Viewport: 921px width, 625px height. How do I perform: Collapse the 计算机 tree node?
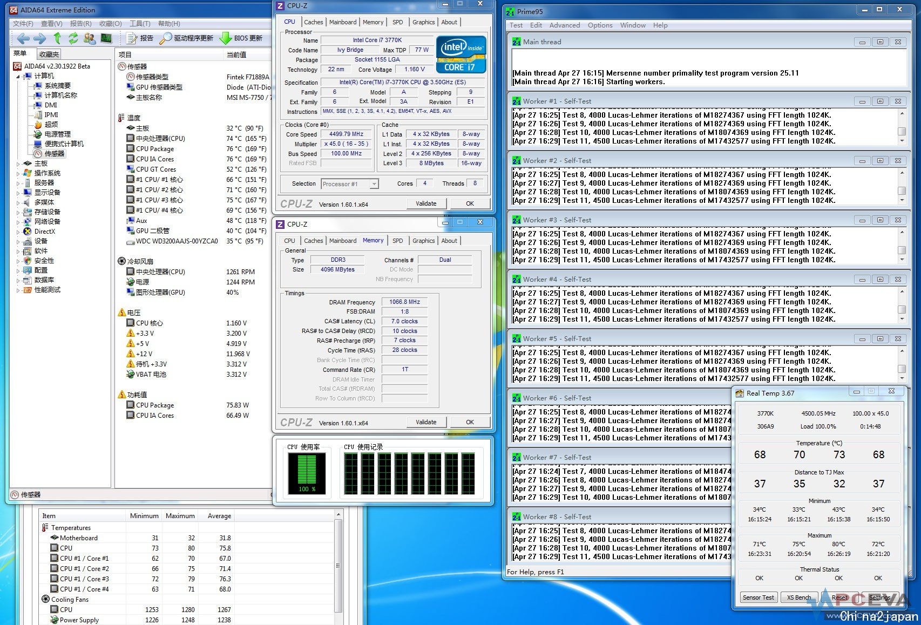[18, 76]
